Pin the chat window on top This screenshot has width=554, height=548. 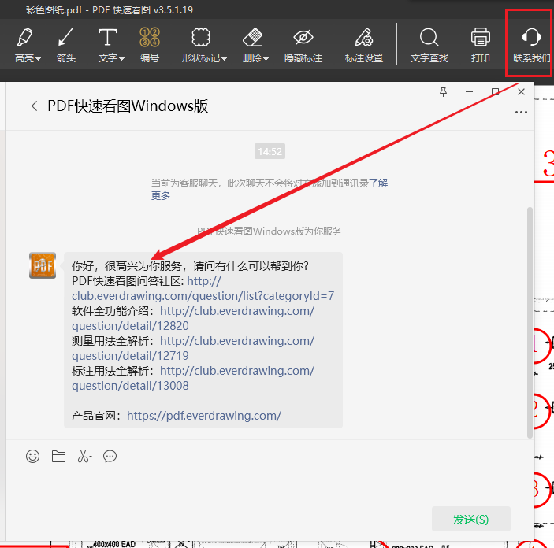click(x=443, y=92)
